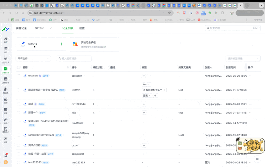Add a tag to the 新建一个 row

[x=144, y=113]
